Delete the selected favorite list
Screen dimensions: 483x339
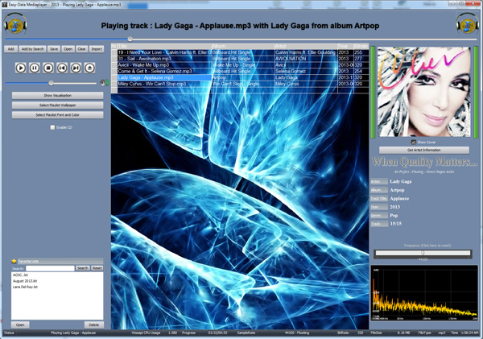coord(94,325)
